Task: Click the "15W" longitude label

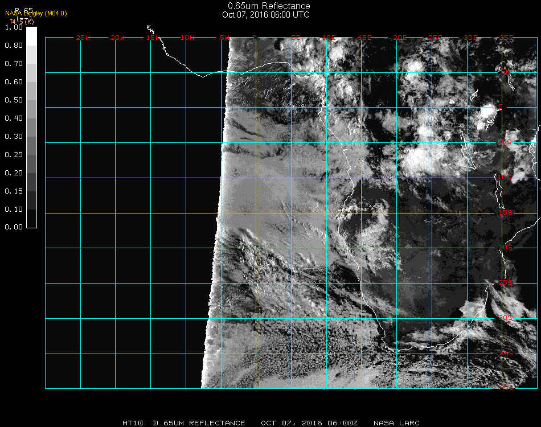Action: pyautogui.click(x=153, y=38)
